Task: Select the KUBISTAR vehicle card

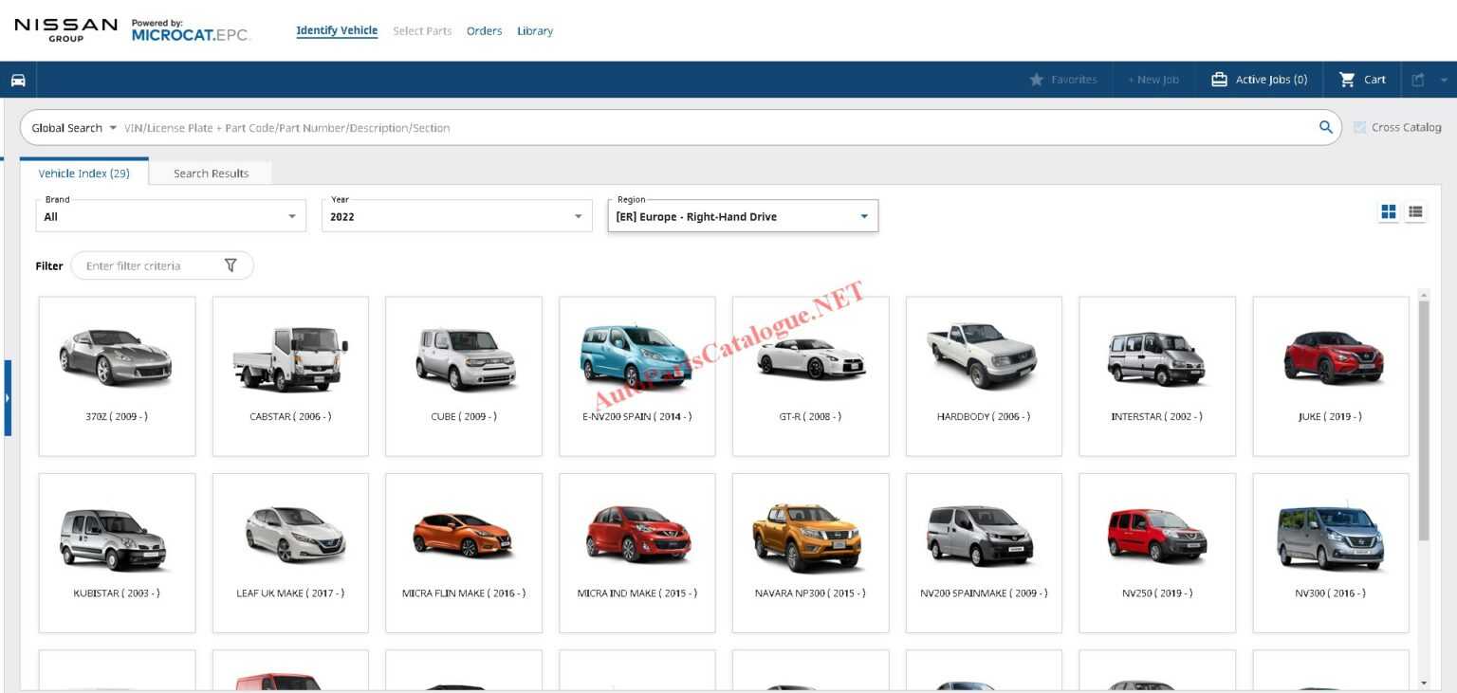Action: (x=117, y=553)
